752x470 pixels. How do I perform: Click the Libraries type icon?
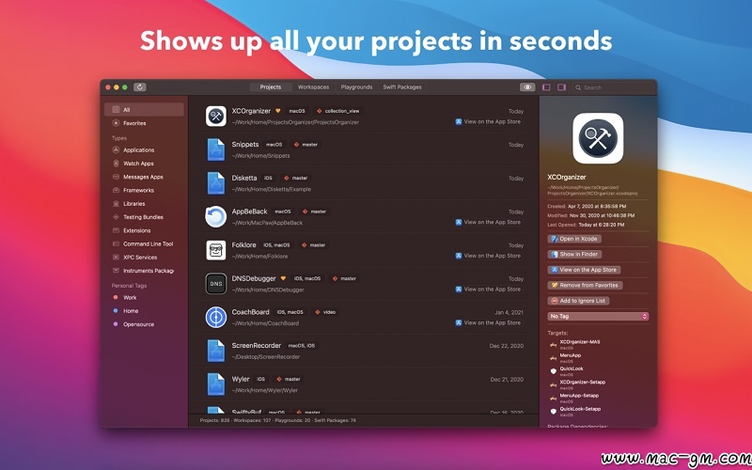click(x=116, y=204)
